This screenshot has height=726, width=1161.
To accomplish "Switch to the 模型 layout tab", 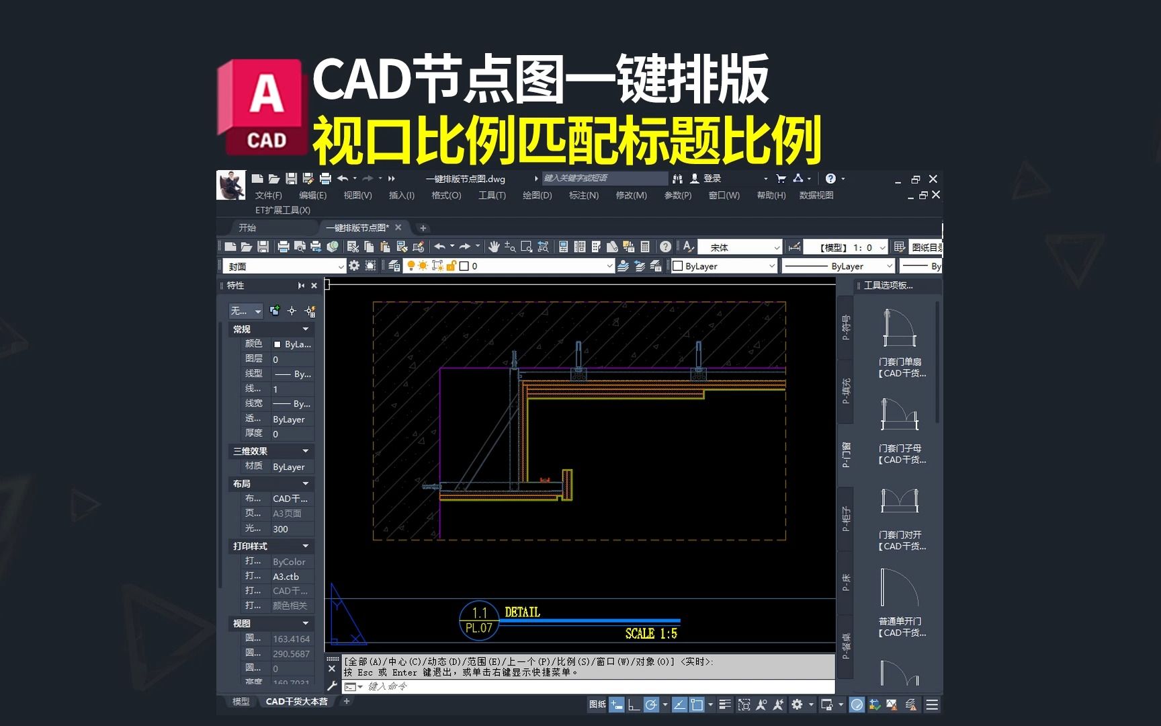I will [241, 701].
